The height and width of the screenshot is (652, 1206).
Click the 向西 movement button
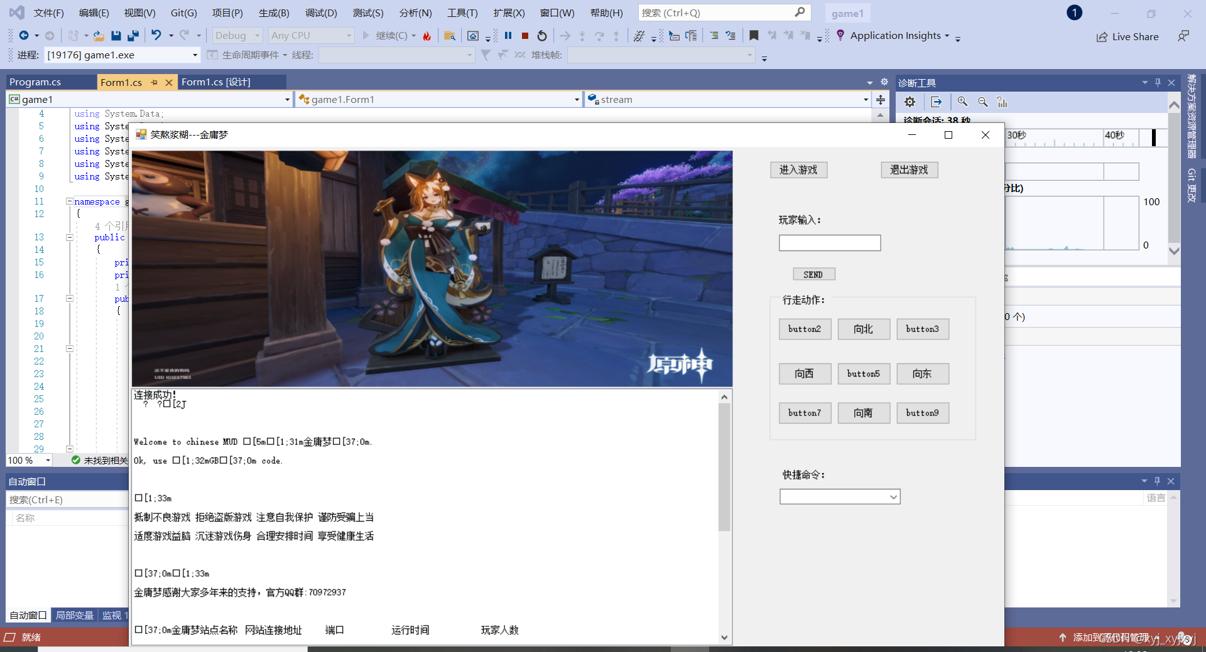805,374
